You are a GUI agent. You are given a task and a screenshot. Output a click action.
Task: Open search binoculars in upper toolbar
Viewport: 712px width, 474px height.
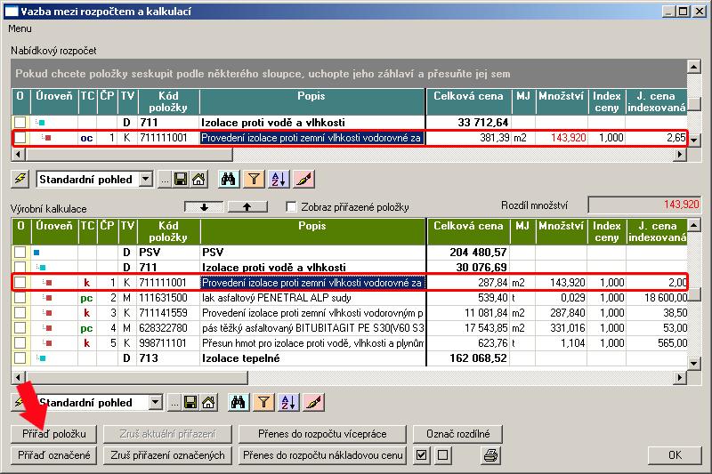point(228,179)
